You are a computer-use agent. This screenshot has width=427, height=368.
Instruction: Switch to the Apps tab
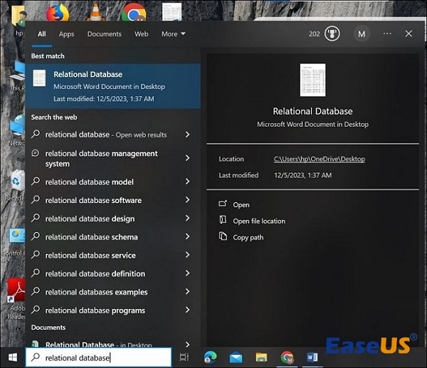click(x=66, y=33)
